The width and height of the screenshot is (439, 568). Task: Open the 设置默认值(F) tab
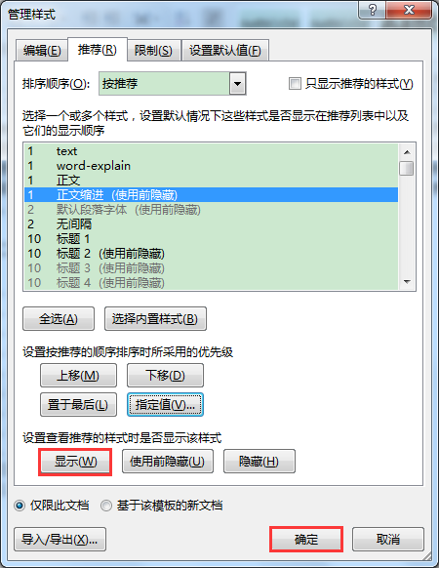click(225, 51)
